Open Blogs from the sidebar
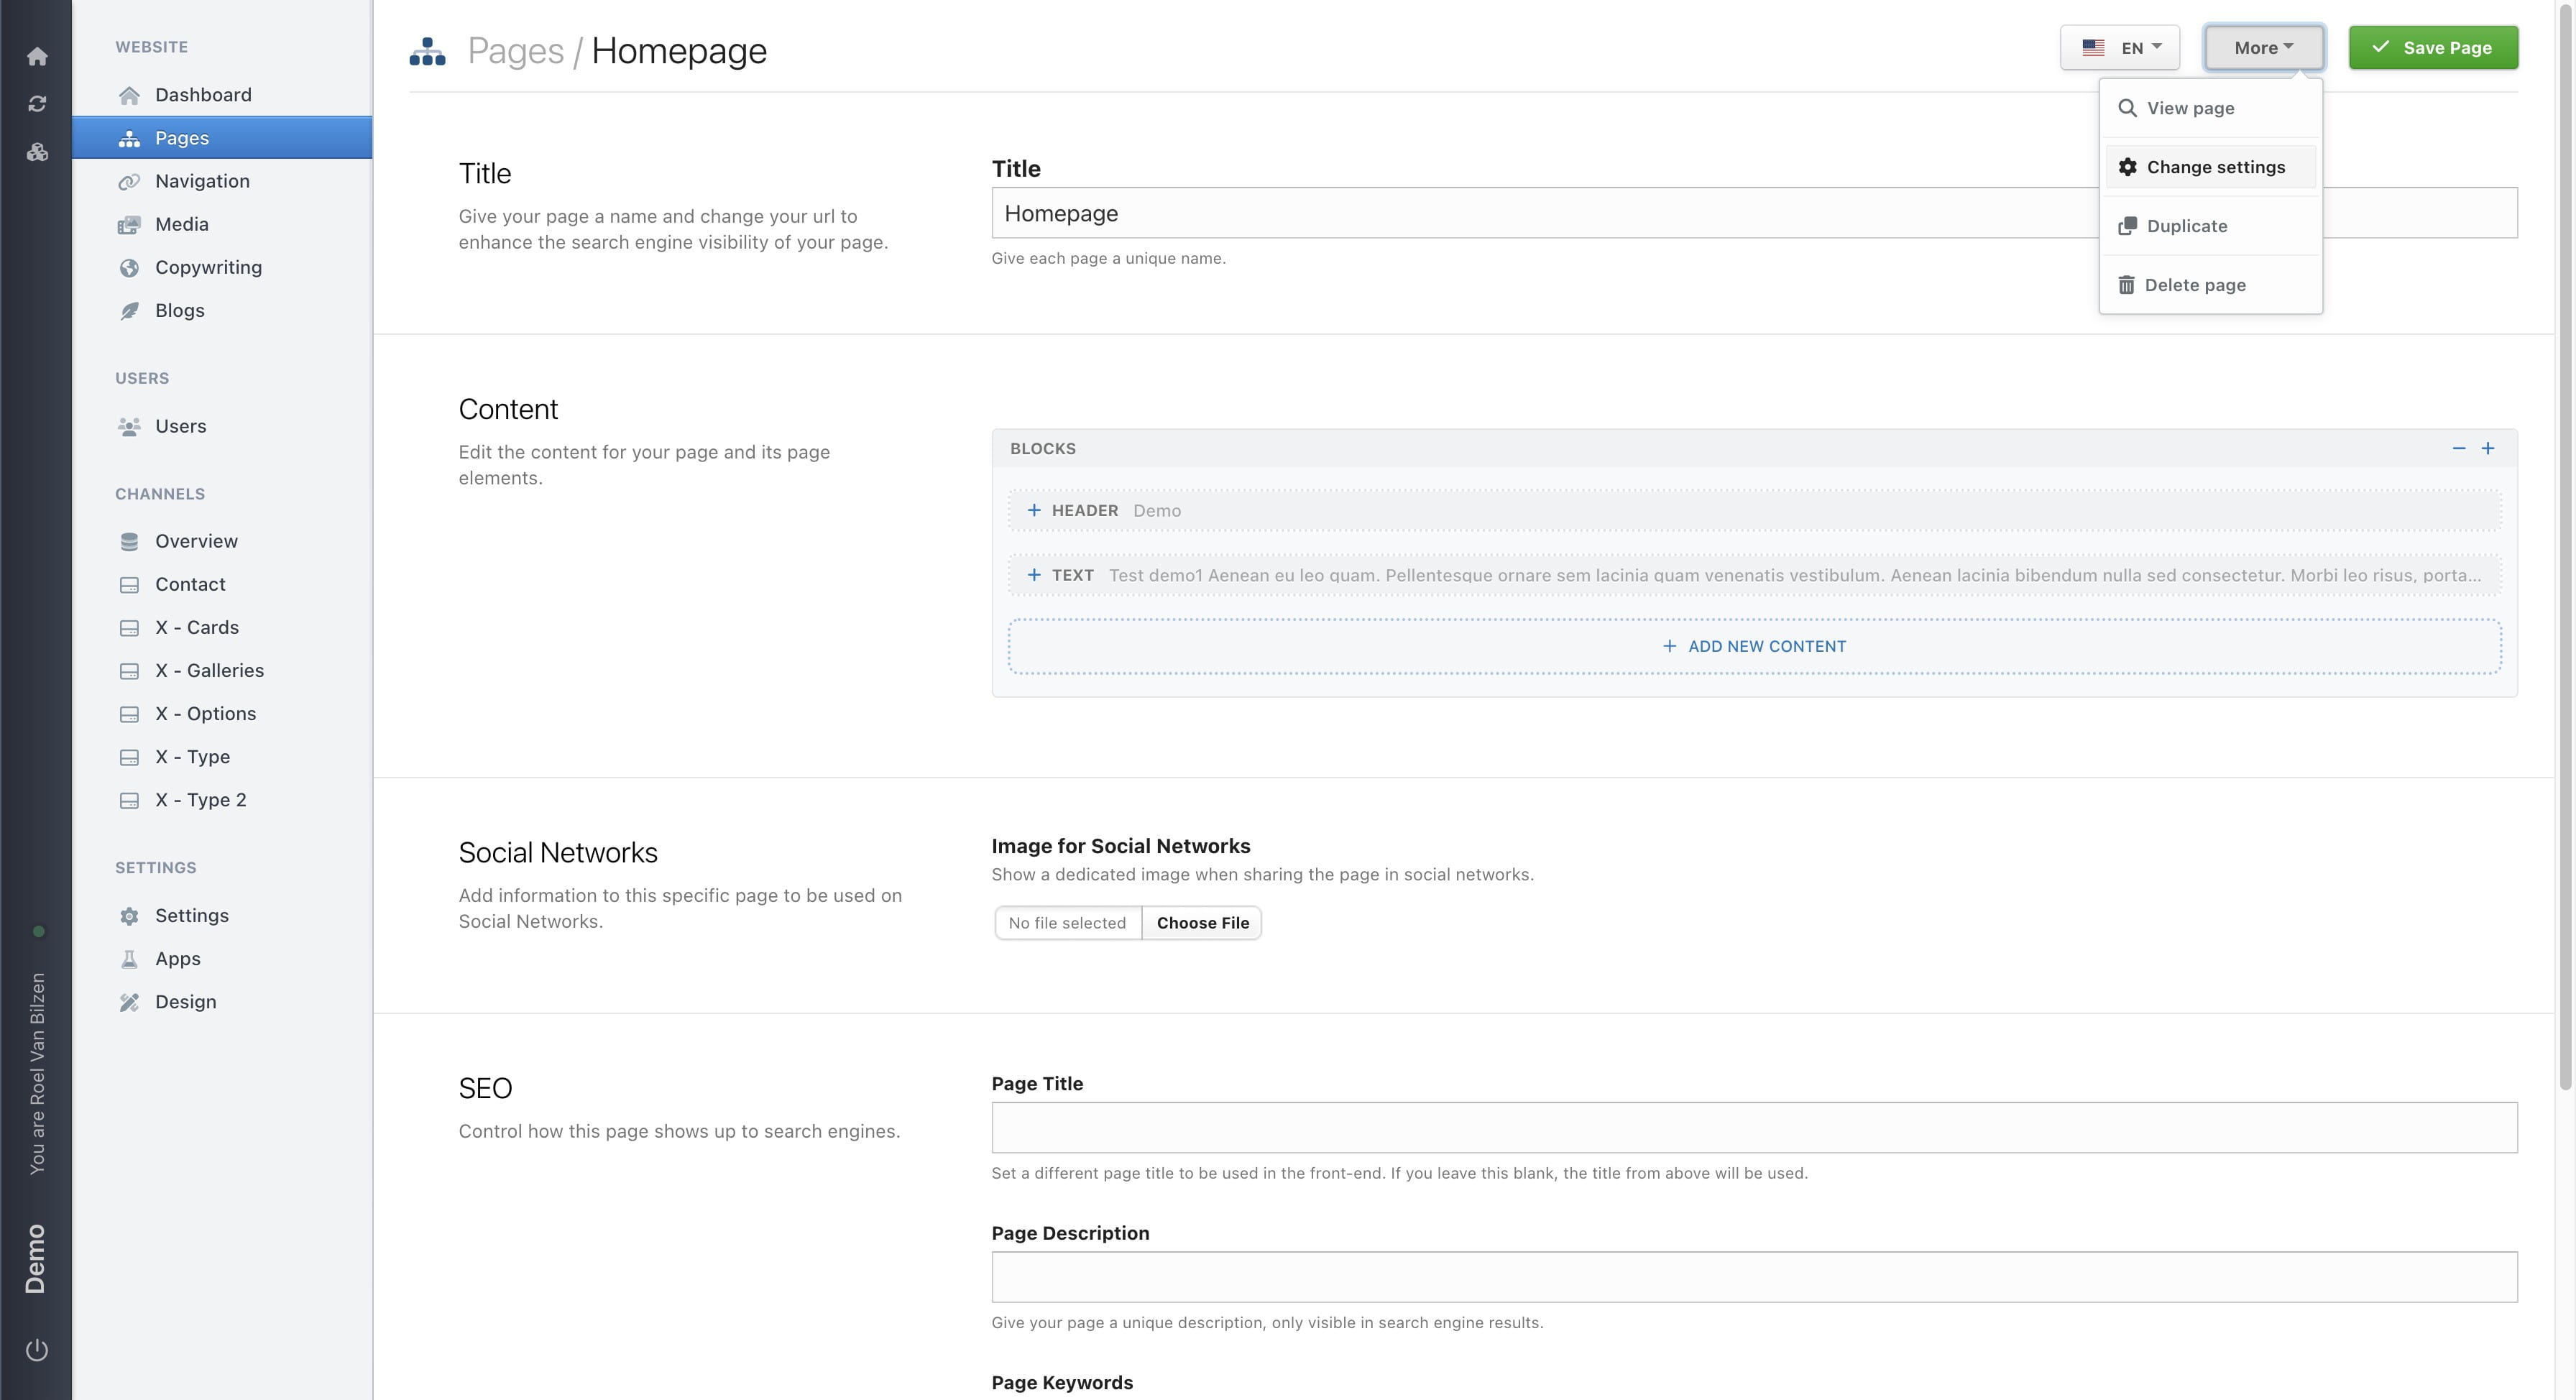 click(179, 310)
